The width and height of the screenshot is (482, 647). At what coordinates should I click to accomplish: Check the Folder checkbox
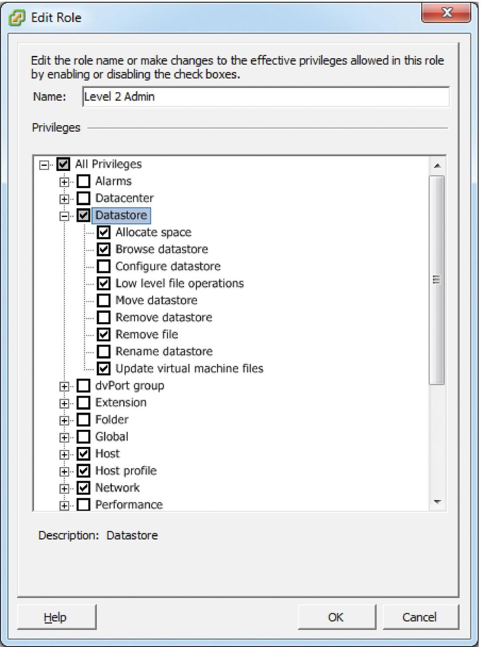[x=83, y=420]
